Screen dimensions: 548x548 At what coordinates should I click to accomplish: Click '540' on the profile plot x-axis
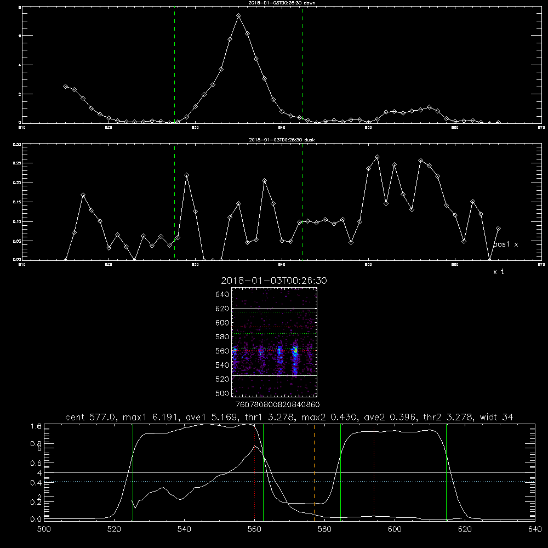point(184,529)
